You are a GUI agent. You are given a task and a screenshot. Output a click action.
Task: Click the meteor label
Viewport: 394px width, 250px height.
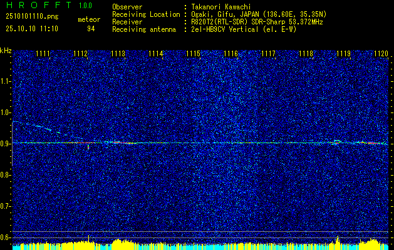pos(89,19)
